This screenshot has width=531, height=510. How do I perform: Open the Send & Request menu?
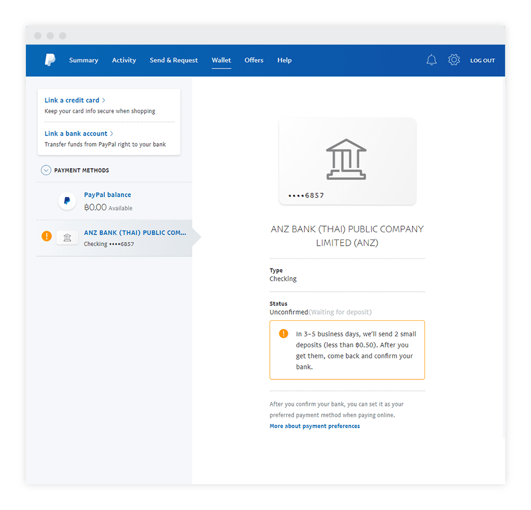coord(173,60)
